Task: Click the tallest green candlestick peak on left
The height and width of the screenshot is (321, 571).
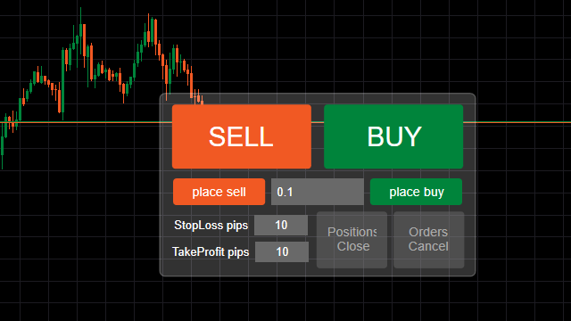Action: coord(80,21)
